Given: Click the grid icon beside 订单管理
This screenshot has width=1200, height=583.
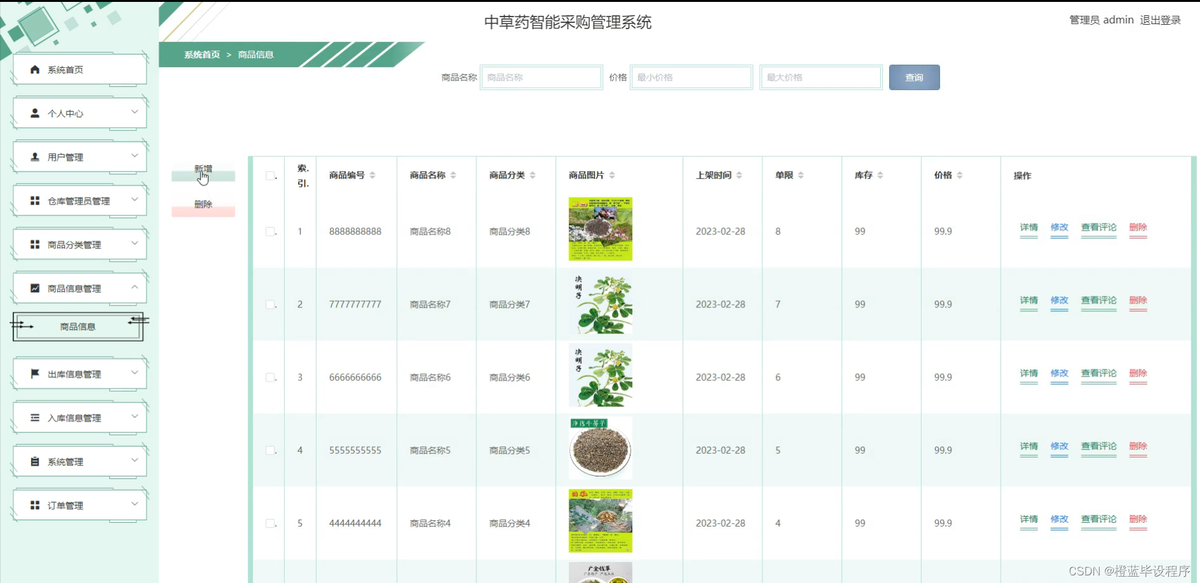Looking at the screenshot, I should click(35, 505).
